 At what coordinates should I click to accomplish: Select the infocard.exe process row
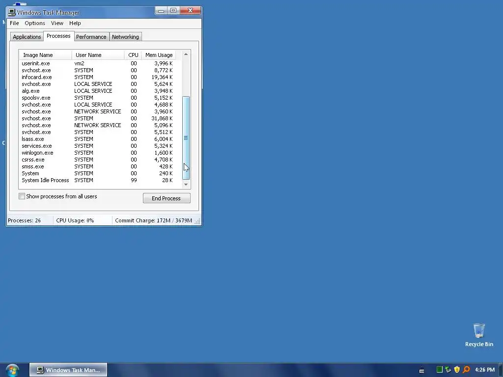pyautogui.click(x=97, y=77)
